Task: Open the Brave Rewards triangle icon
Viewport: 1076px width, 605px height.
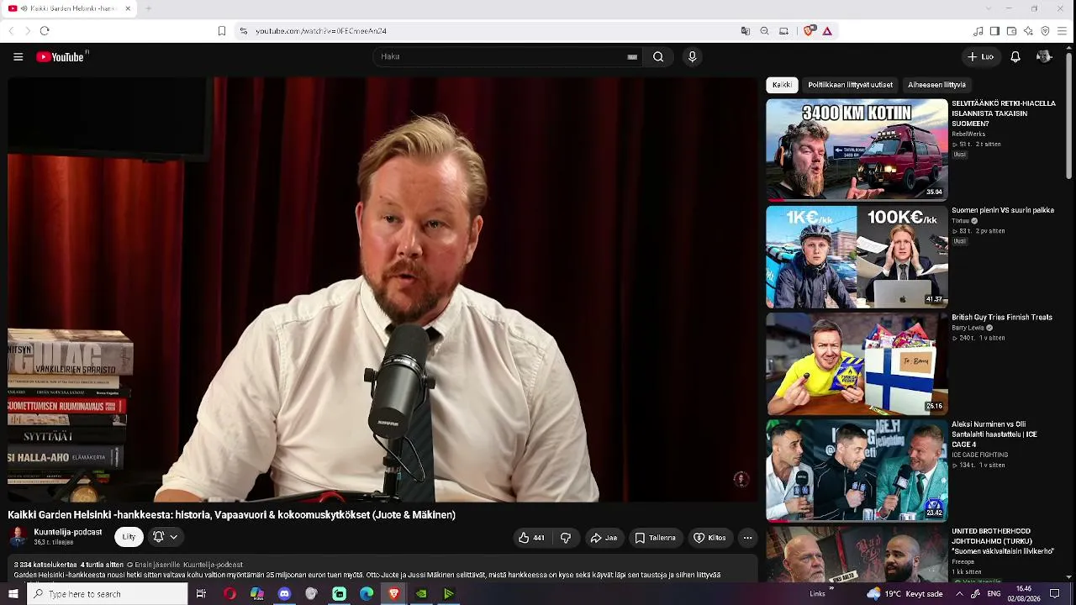Action: pyautogui.click(x=827, y=31)
